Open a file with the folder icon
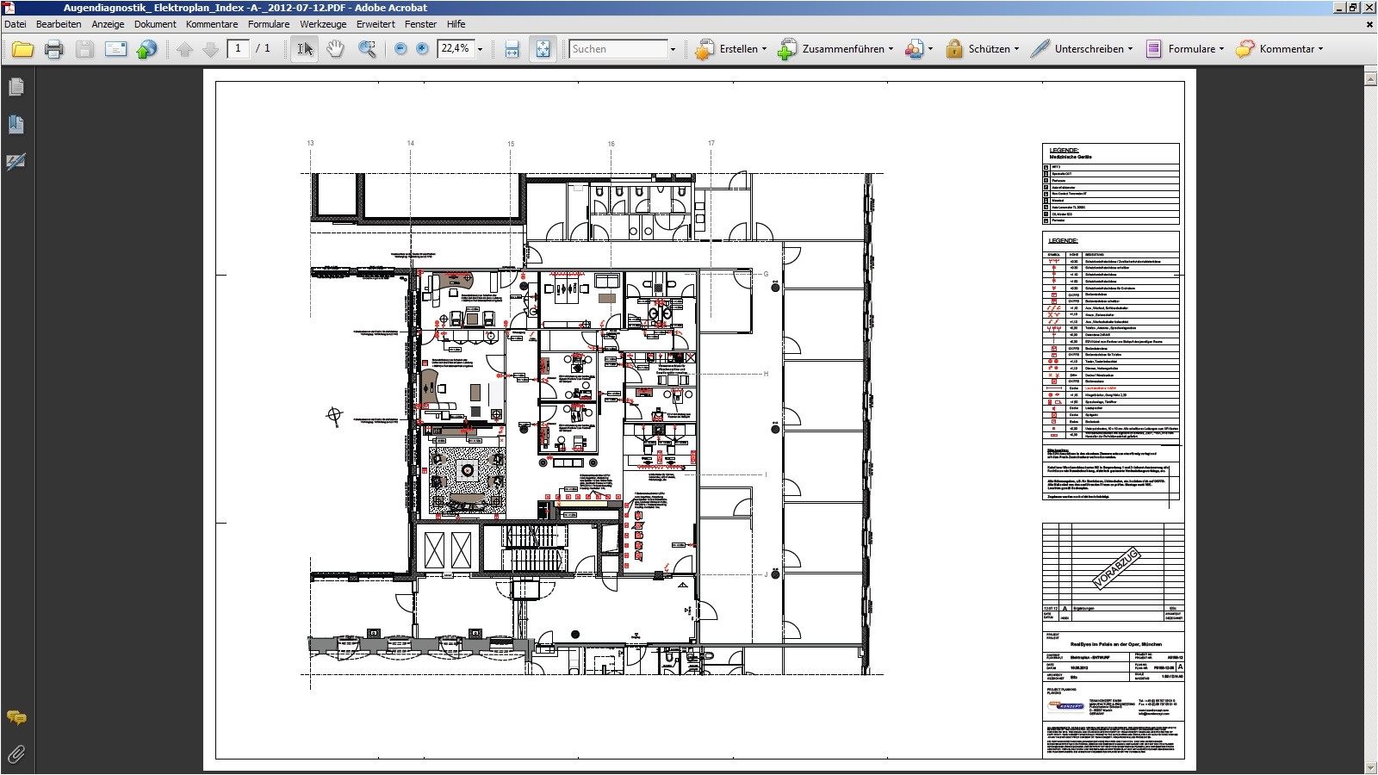 click(x=22, y=49)
